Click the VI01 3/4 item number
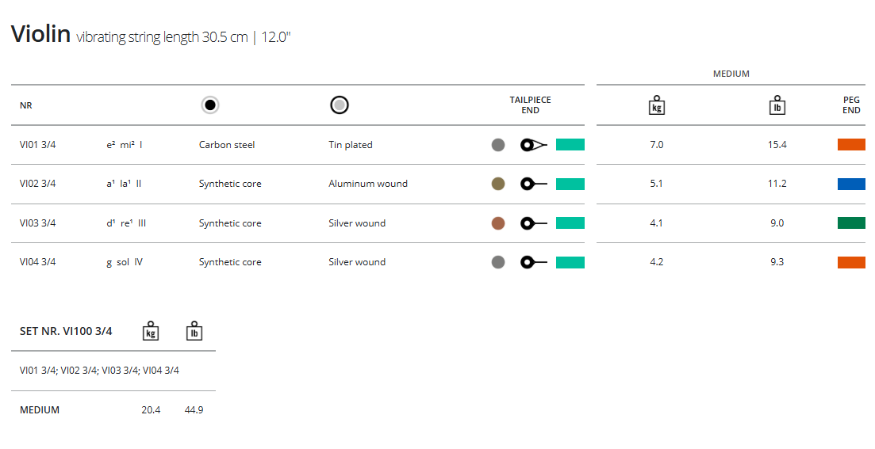 (38, 145)
